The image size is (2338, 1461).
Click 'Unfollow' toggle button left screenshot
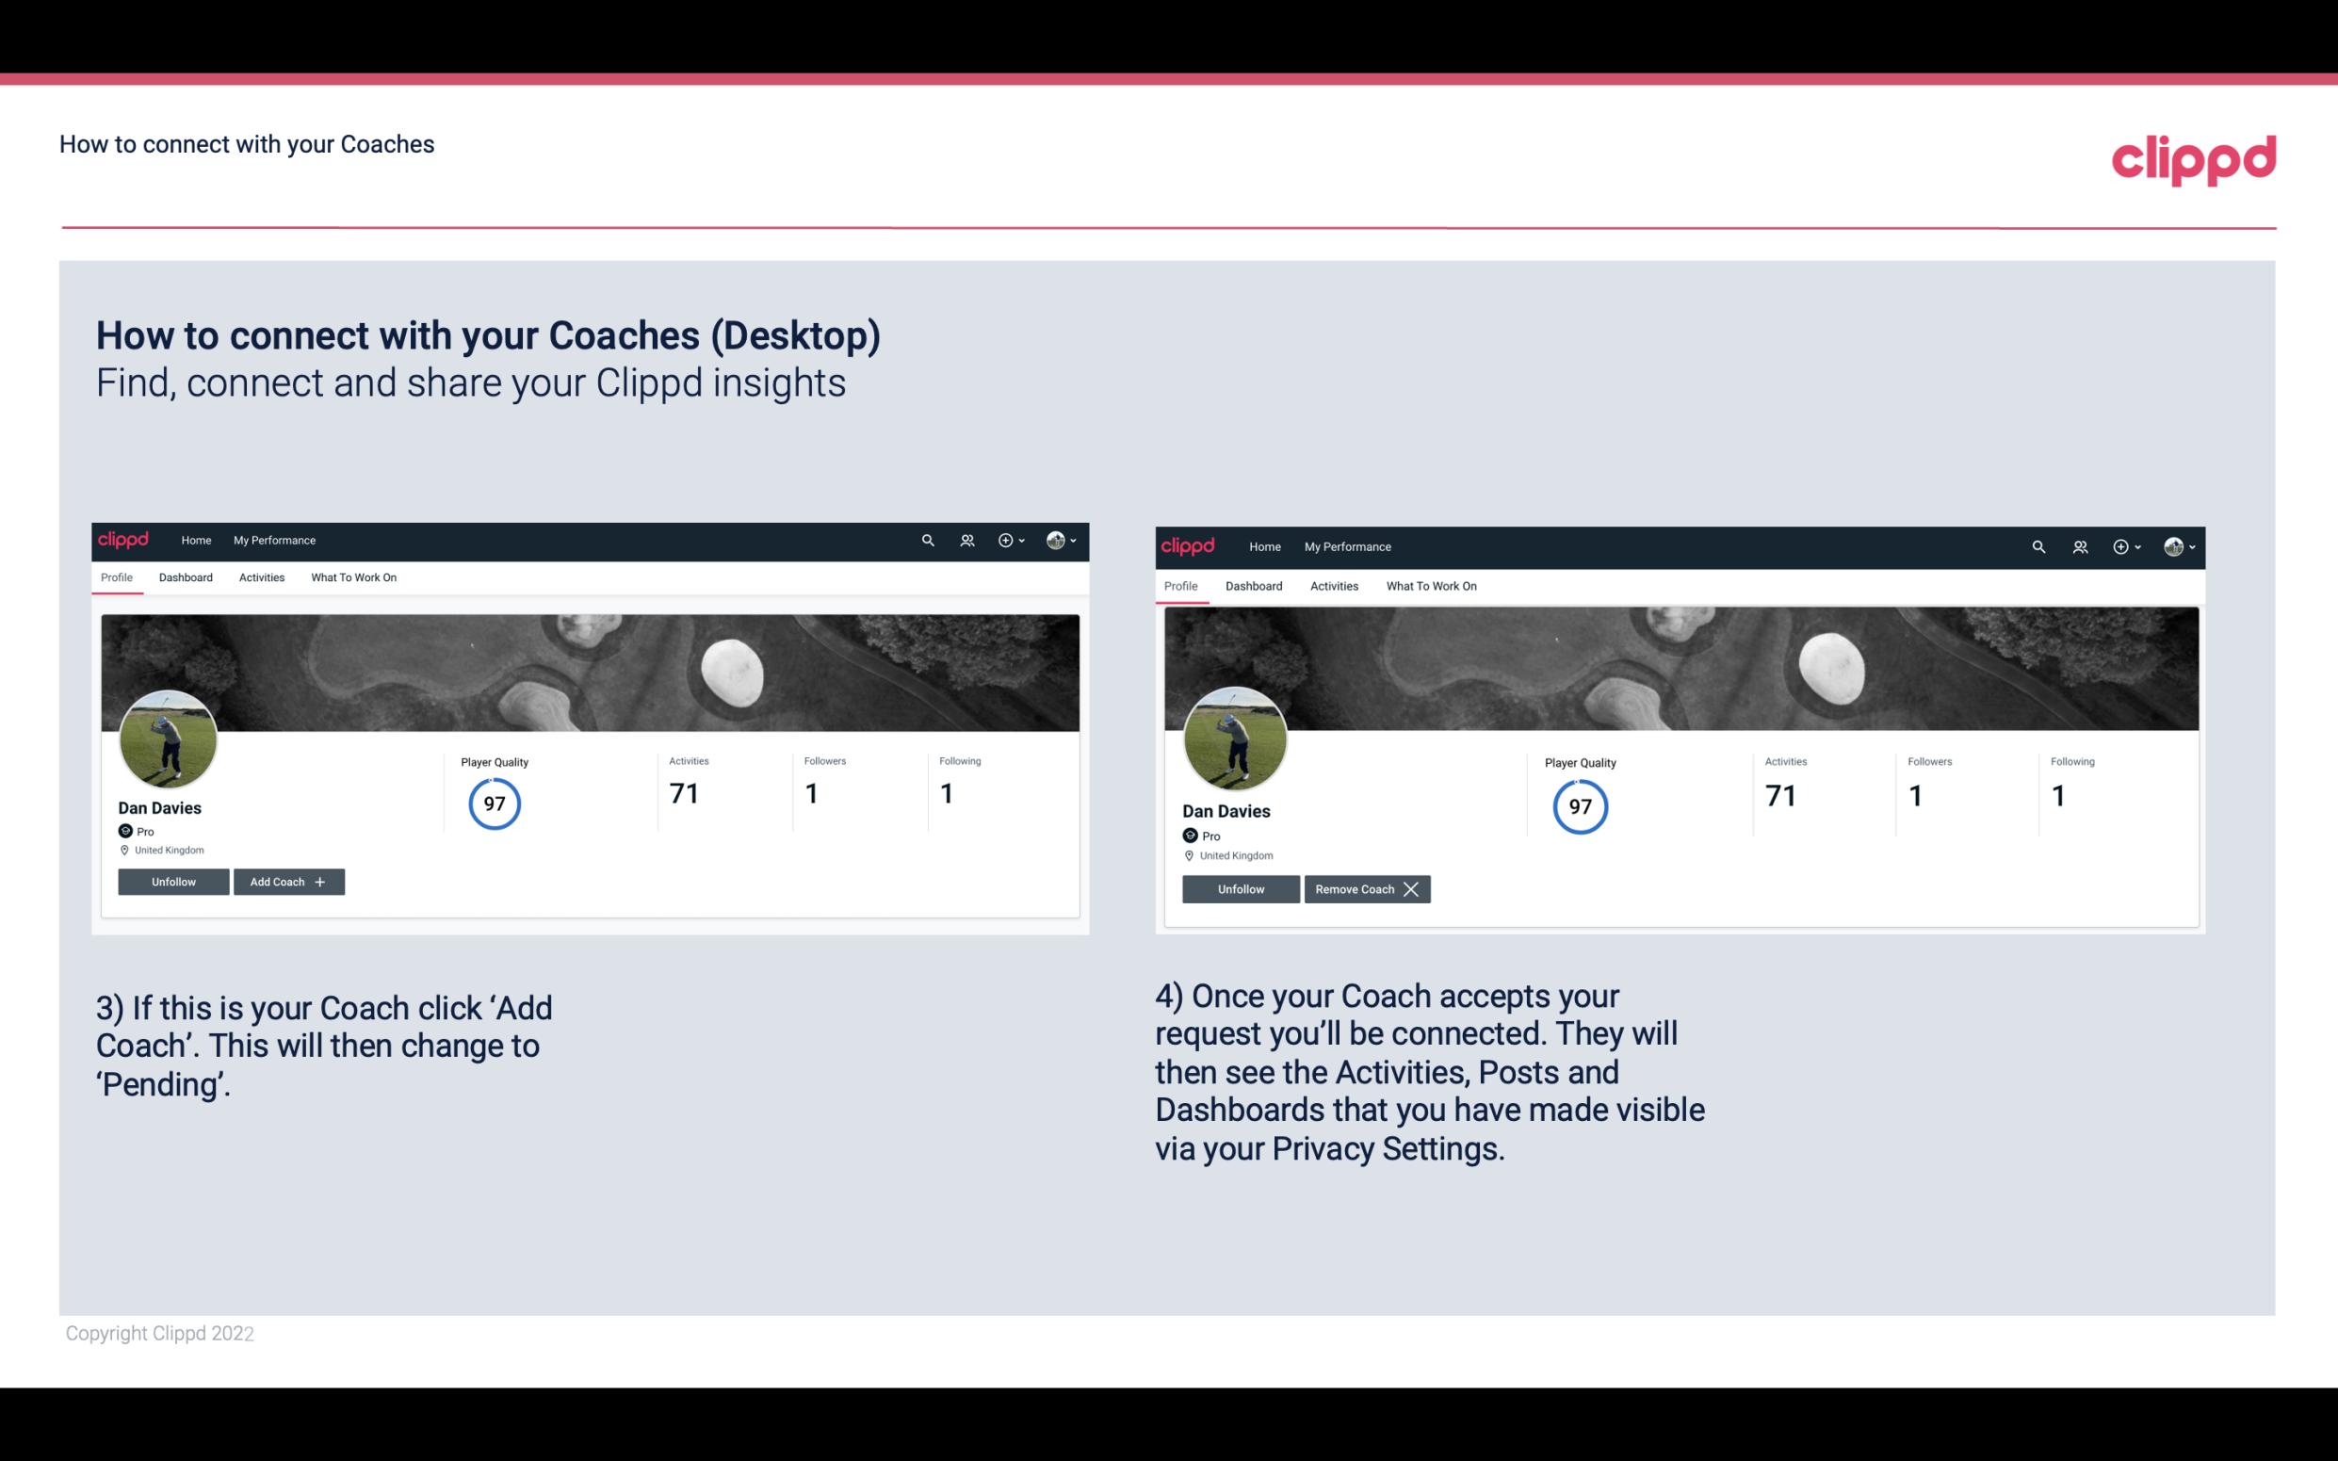pos(173,882)
